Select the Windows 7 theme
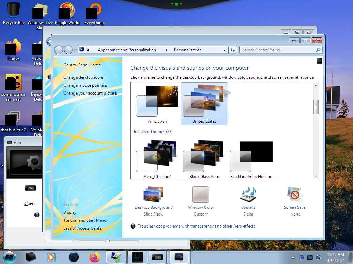The height and width of the screenshot is (264, 353). [157, 104]
